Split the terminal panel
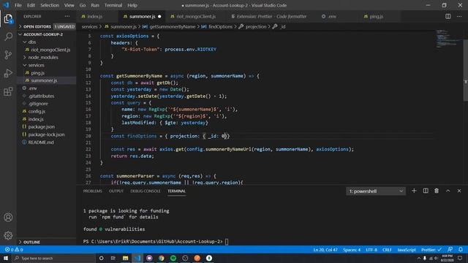The width and height of the screenshot is (468, 263). [x=426, y=191]
